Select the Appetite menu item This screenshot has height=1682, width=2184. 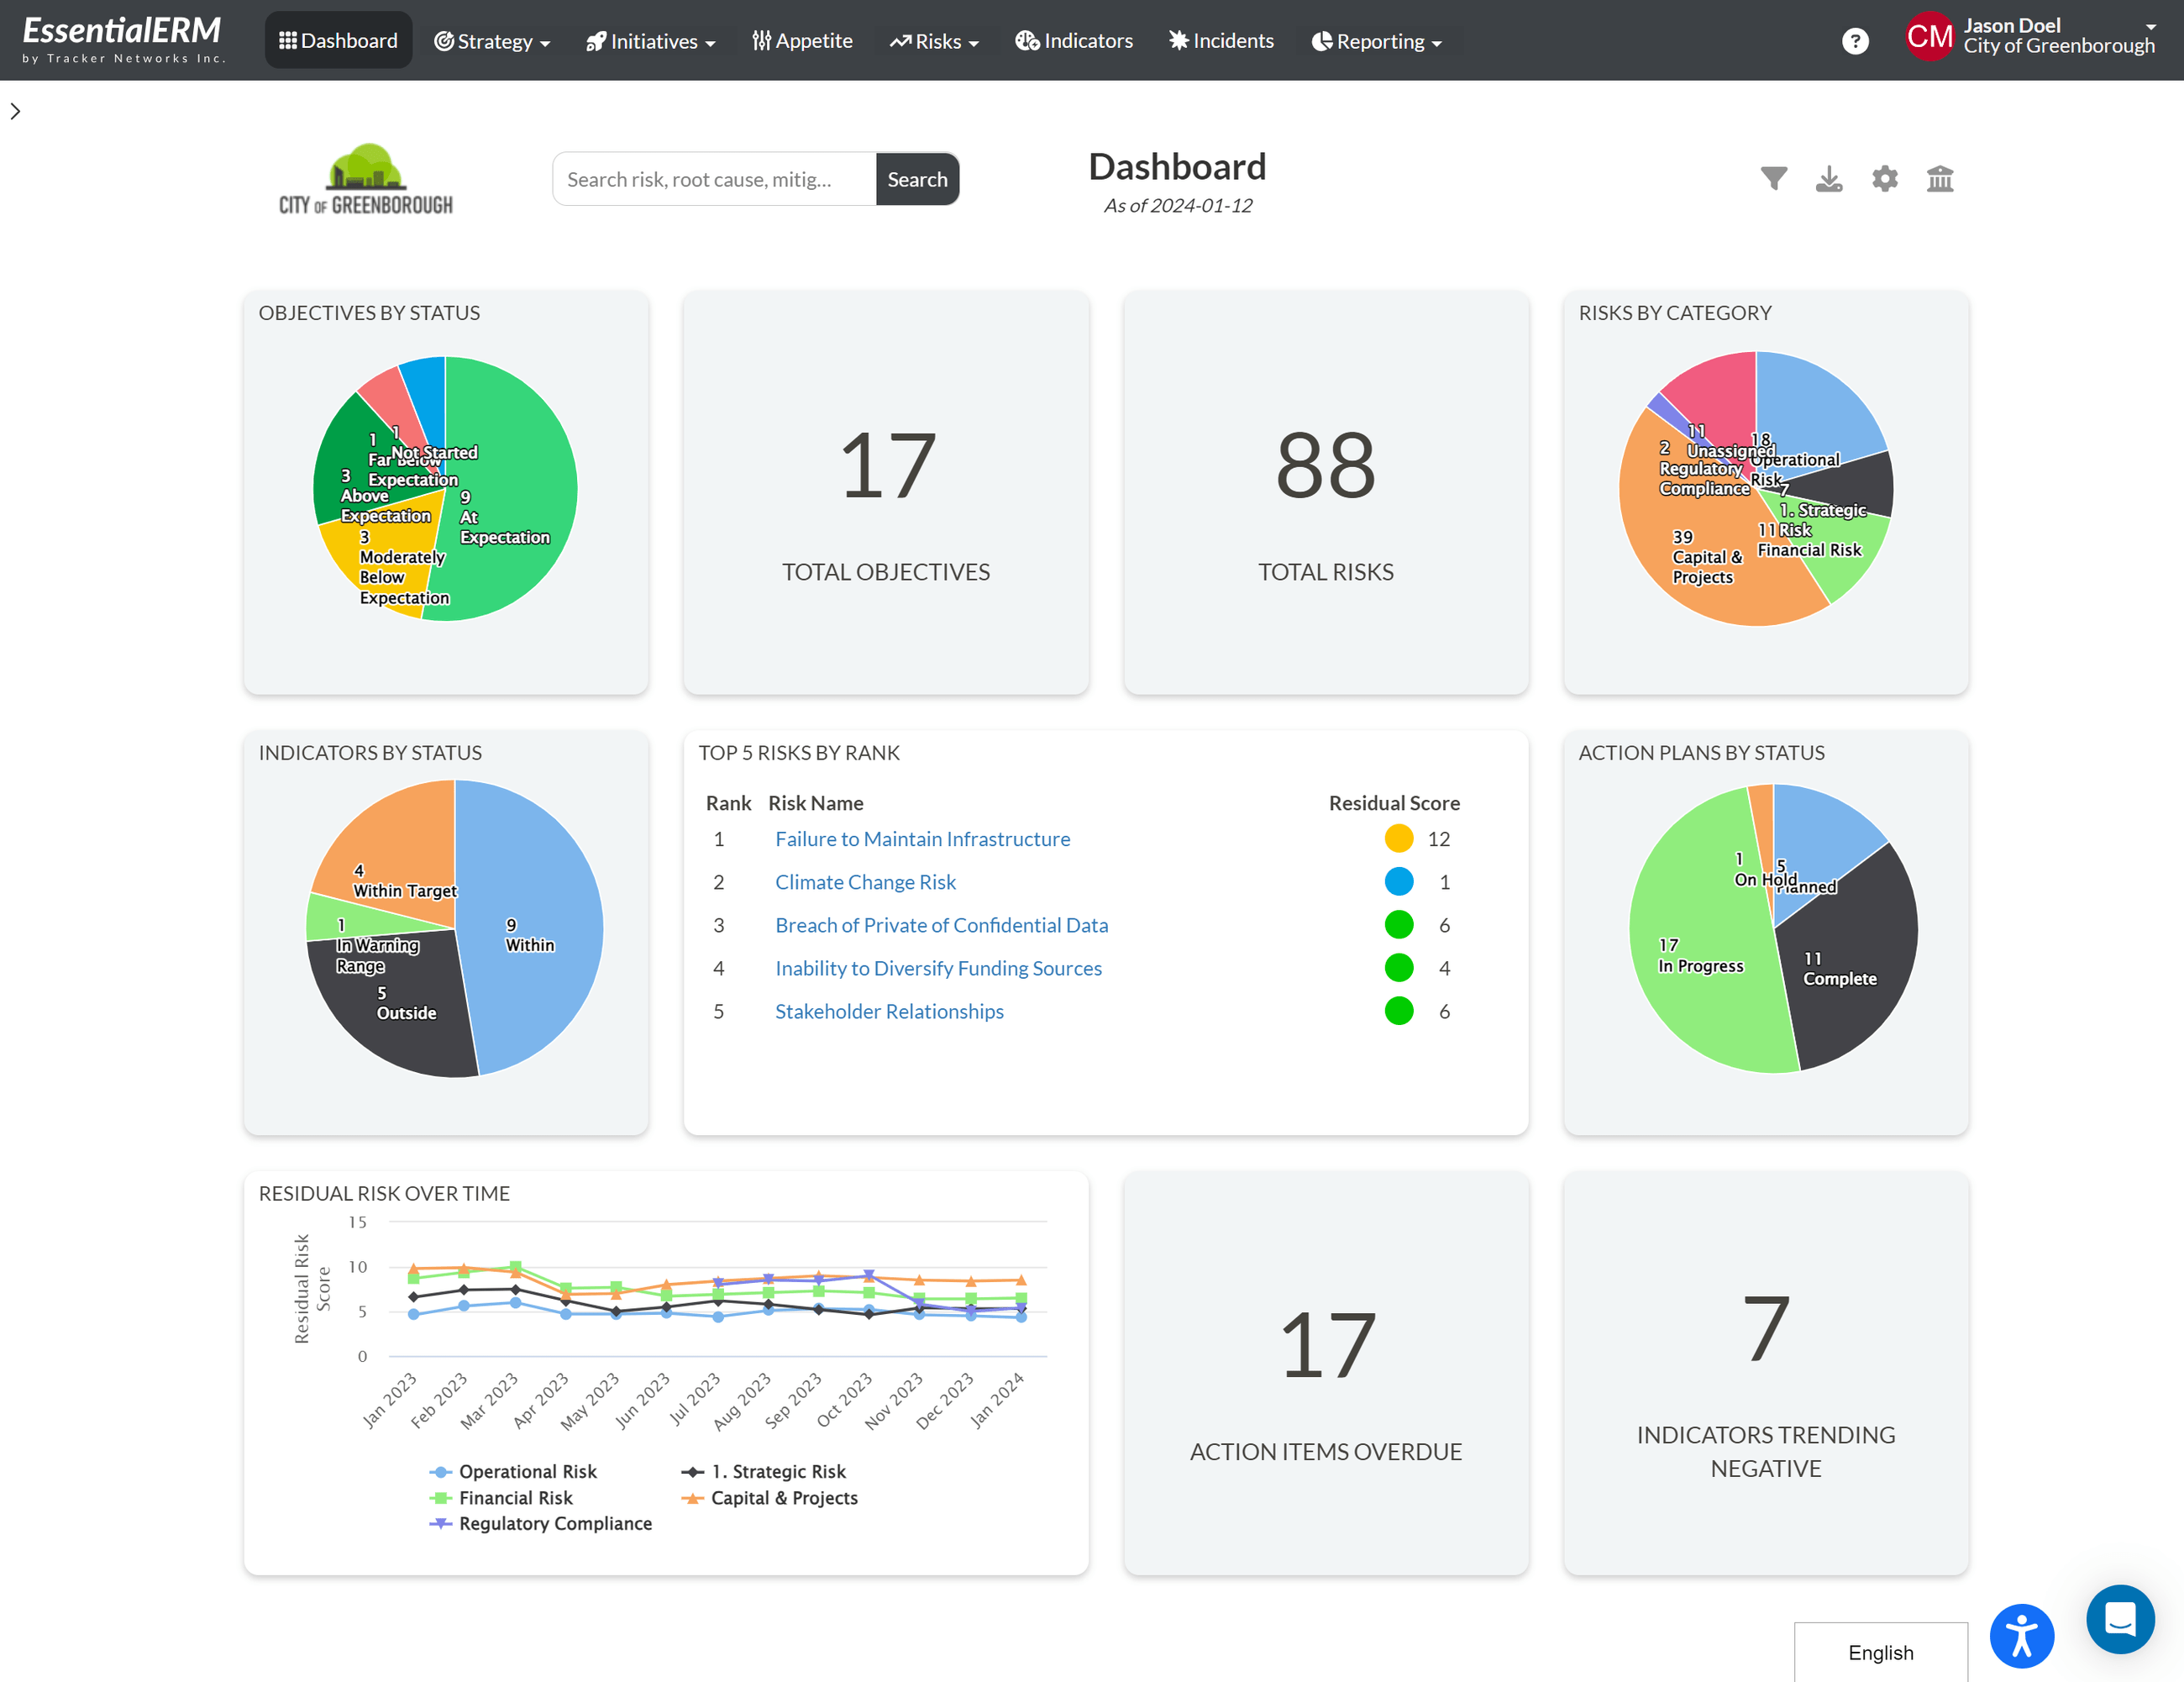(x=803, y=41)
